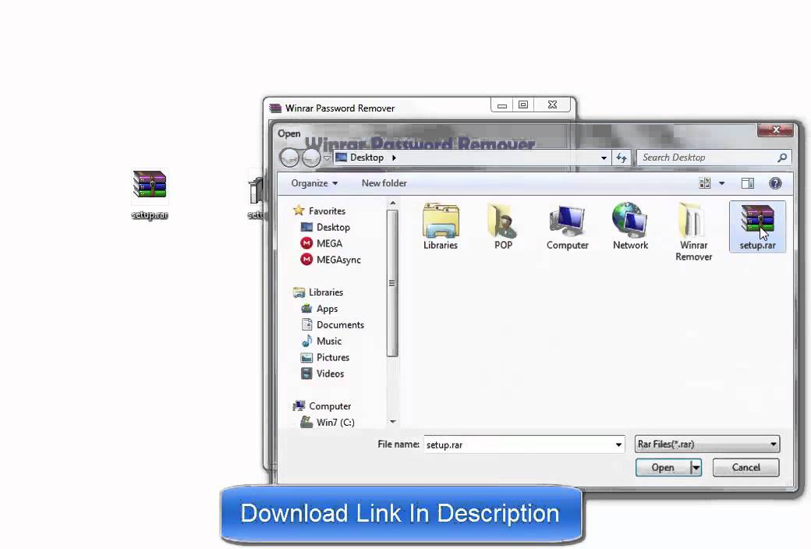Screen dimensions: 811x549
Task: Click the navigation pane scroll up arrow
Action: pyautogui.click(x=392, y=204)
